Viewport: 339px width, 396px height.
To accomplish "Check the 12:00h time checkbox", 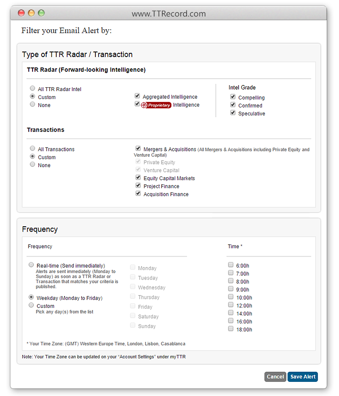I will coord(231,305).
